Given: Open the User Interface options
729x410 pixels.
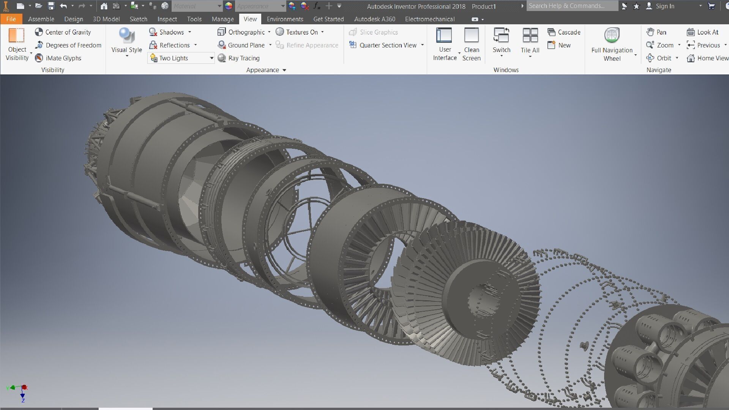Looking at the screenshot, I should 445,44.
